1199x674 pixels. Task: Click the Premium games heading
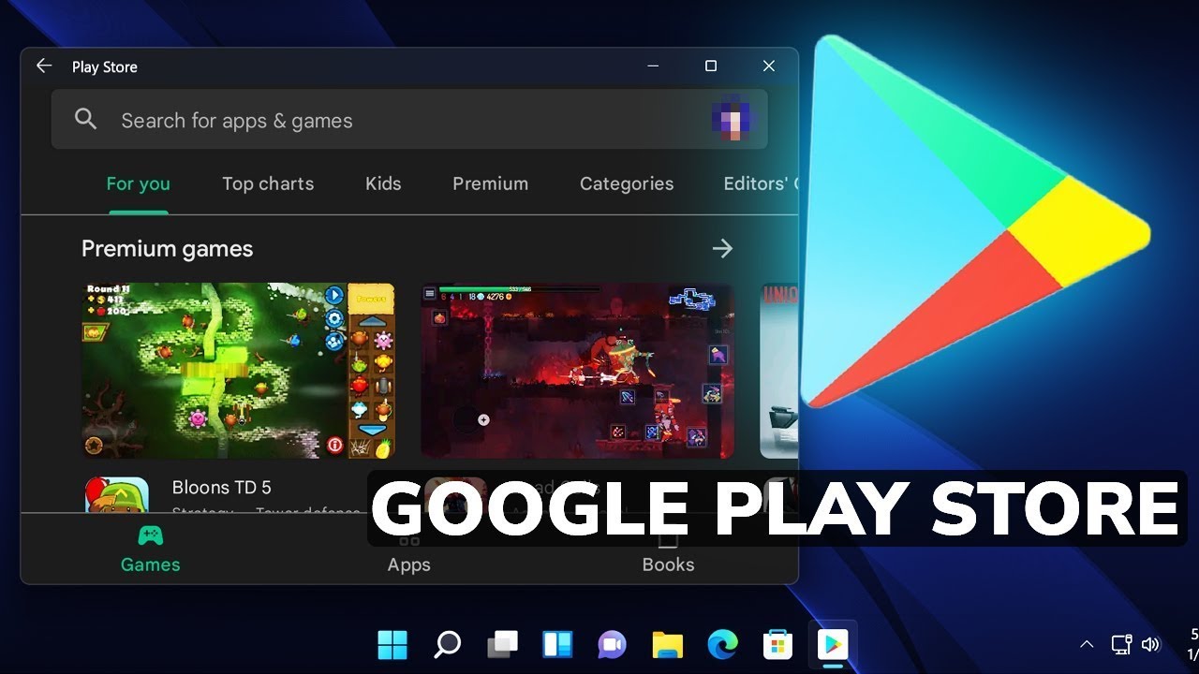(x=167, y=248)
